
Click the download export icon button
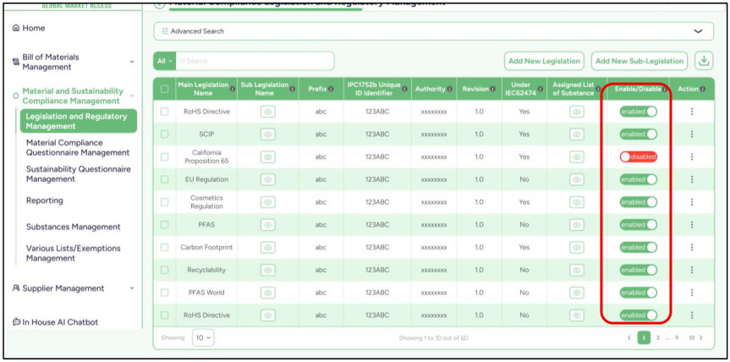click(x=704, y=61)
